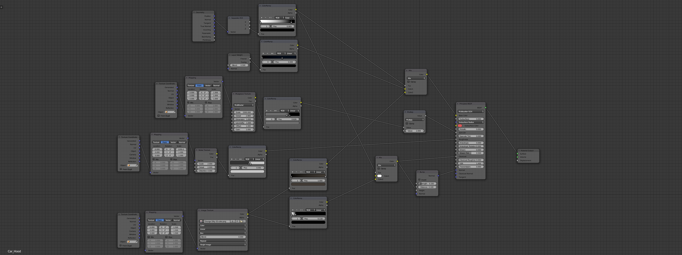Flip the ColorRamp with Pos 0.000
This screenshot has height=255, width=682.
[x=272, y=53]
